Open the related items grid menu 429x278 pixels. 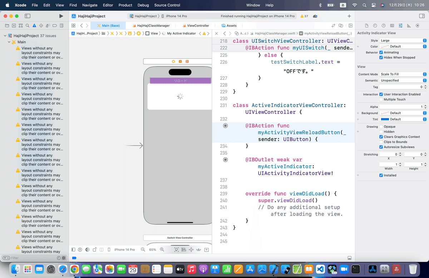pyautogui.click(x=73, y=26)
